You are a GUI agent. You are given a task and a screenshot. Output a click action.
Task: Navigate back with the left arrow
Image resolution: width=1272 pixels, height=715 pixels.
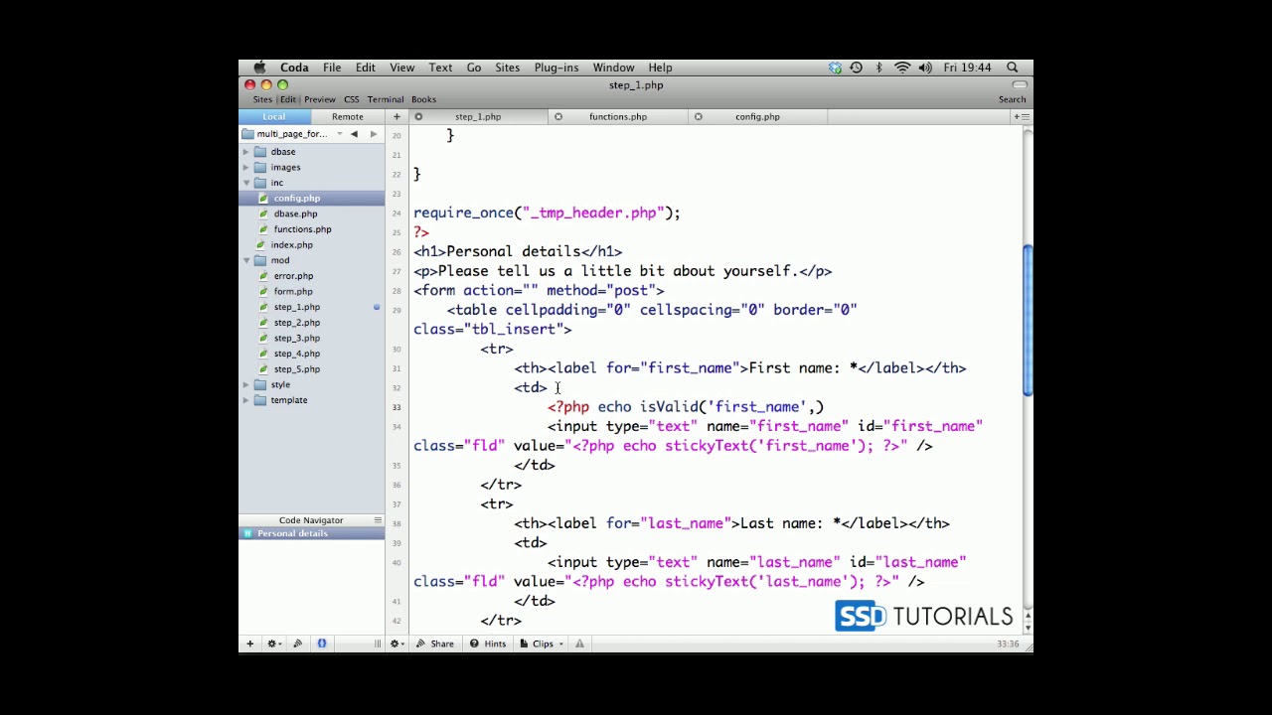coord(354,134)
